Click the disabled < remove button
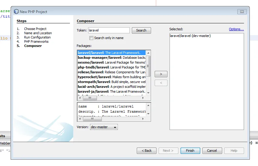The image size is (258, 166). pos(161,83)
